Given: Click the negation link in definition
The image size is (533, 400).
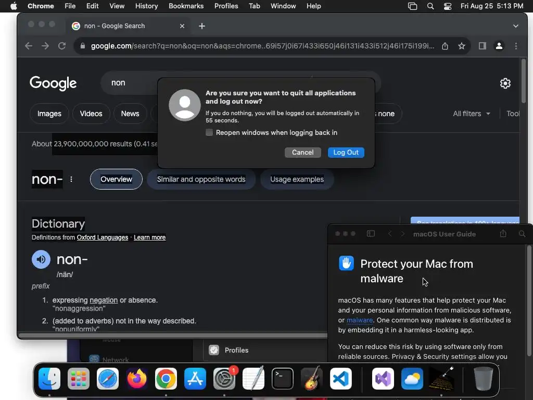Looking at the screenshot, I should coord(104,301).
